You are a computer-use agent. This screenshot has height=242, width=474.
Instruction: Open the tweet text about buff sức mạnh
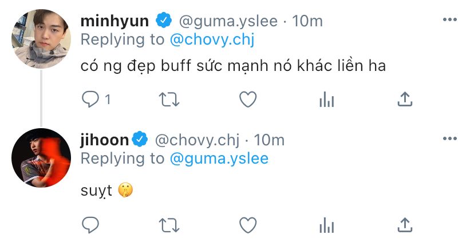233,66
